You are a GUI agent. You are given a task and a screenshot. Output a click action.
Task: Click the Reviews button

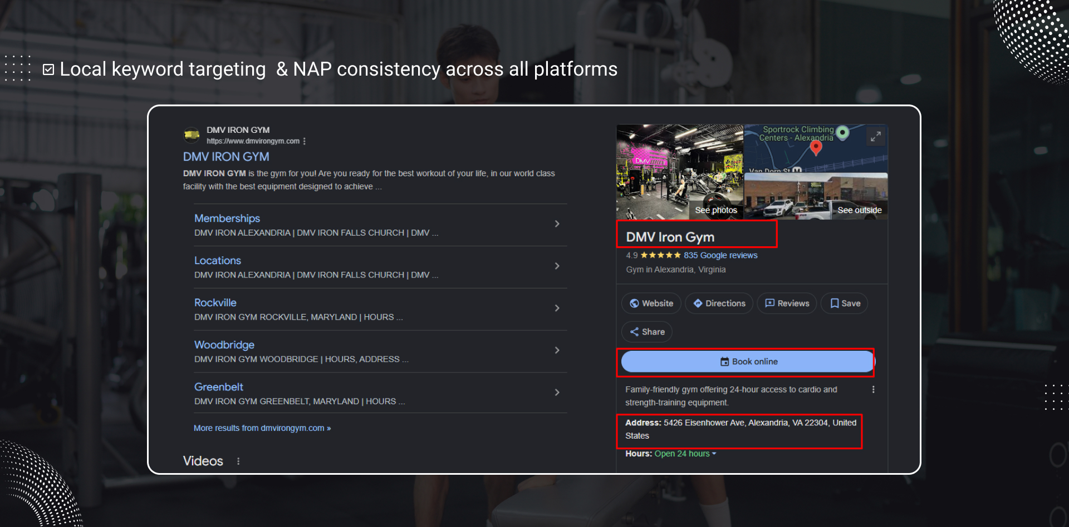click(x=787, y=304)
